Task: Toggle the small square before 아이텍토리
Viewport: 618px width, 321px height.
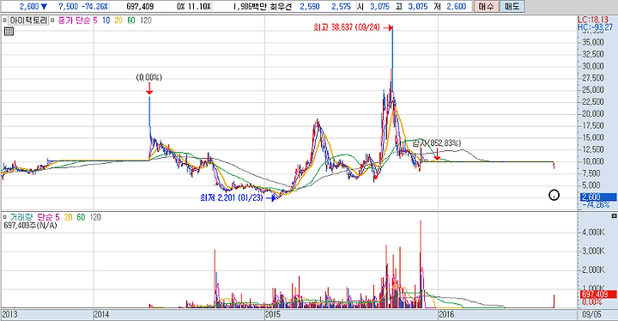Action: pyautogui.click(x=5, y=20)
